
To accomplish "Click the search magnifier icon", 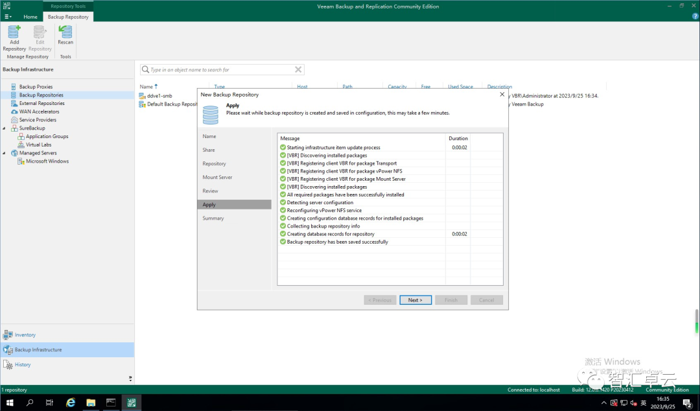I will pos(145,69).
